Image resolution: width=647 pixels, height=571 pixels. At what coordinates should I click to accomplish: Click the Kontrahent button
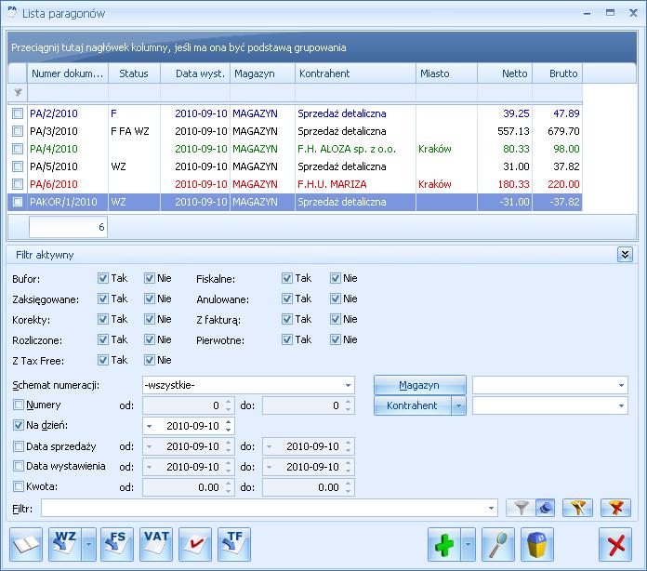coord(412,405)
